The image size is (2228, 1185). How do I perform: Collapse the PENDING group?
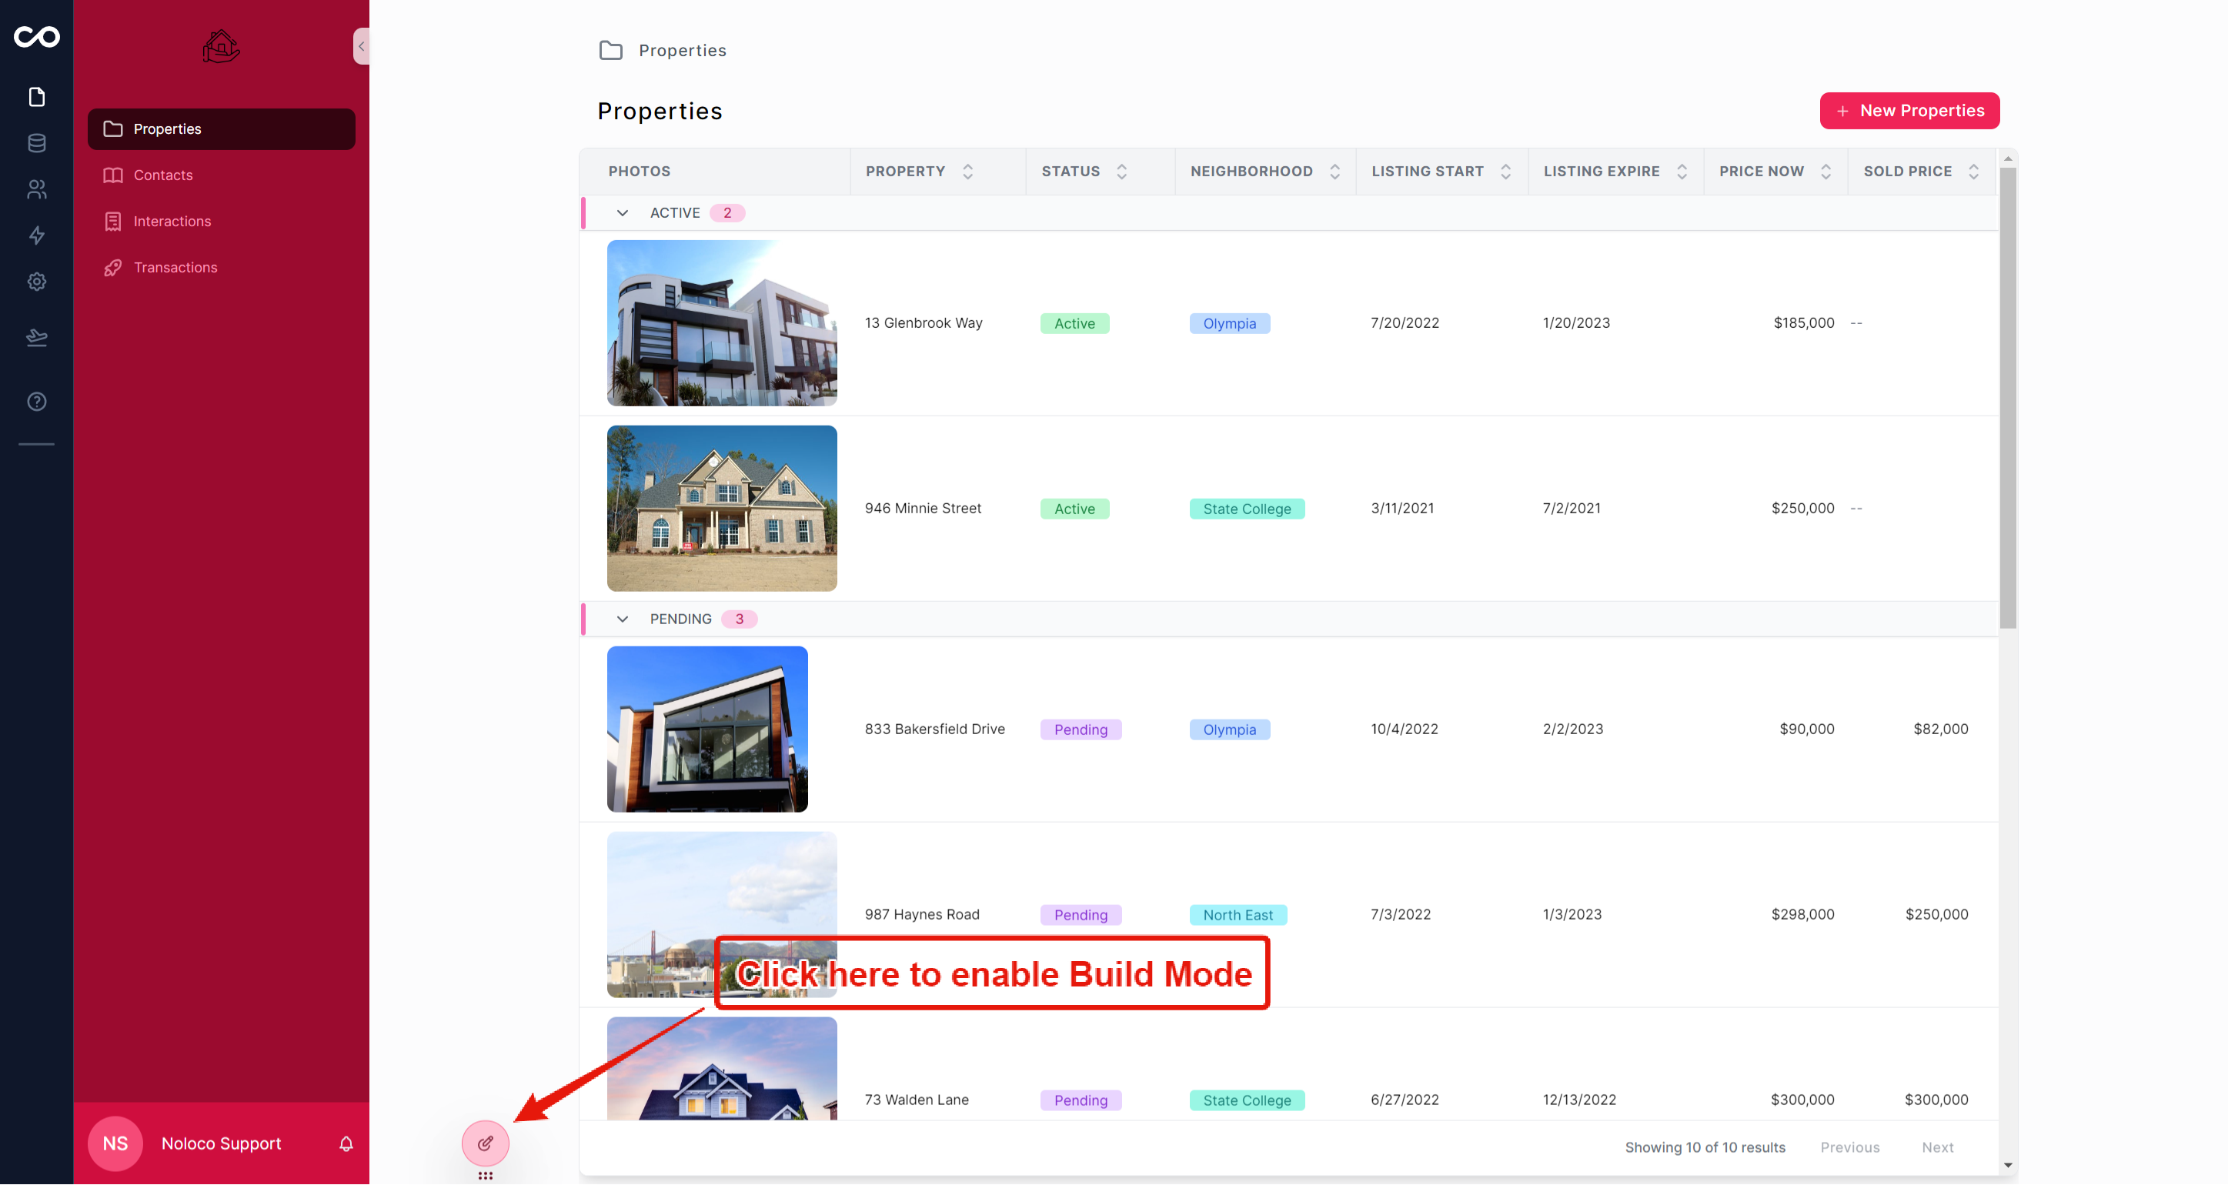pyautogui.click(x=622, y=619)
